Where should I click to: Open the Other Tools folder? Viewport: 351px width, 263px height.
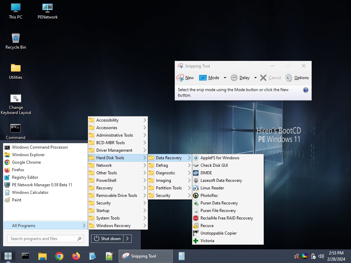tap(118, 173)
